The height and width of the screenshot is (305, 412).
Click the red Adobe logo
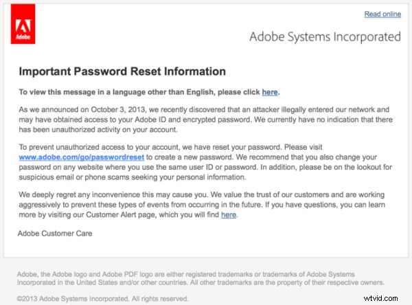pos(23,24)
